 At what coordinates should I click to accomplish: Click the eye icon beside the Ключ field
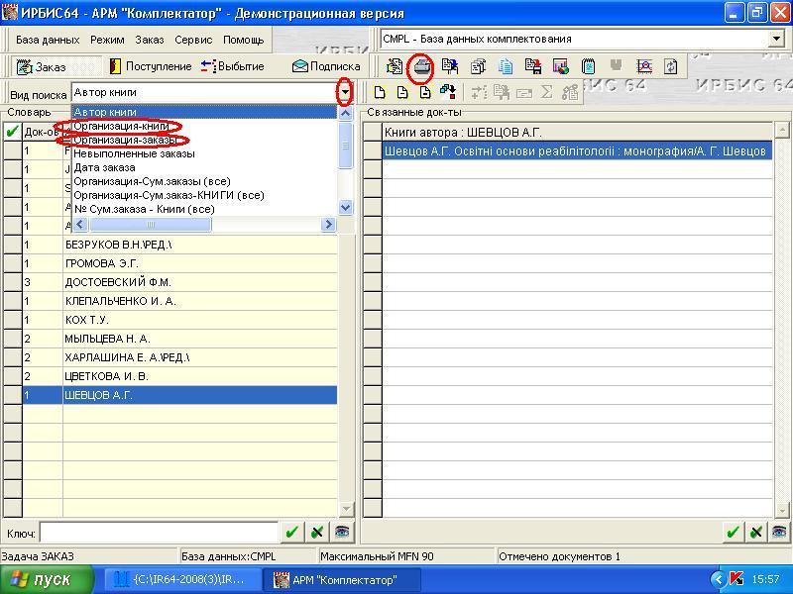pos(343,532)
